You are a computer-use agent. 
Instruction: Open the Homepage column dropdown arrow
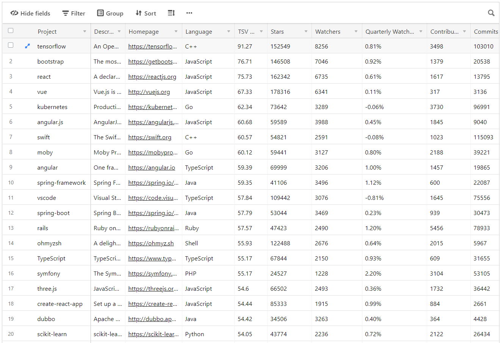click(x=176, y=31)
